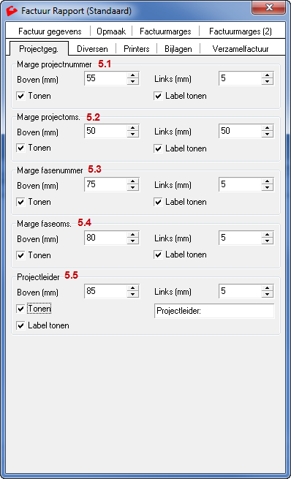This screenshot has width=291, height=479.
Task: Decrease Links value for Marge projectnummer
Action: point(267,82)
